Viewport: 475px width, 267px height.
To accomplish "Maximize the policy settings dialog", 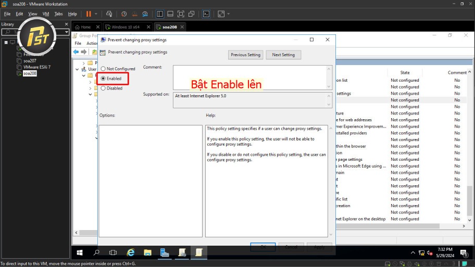I will [x=311, y=40].
